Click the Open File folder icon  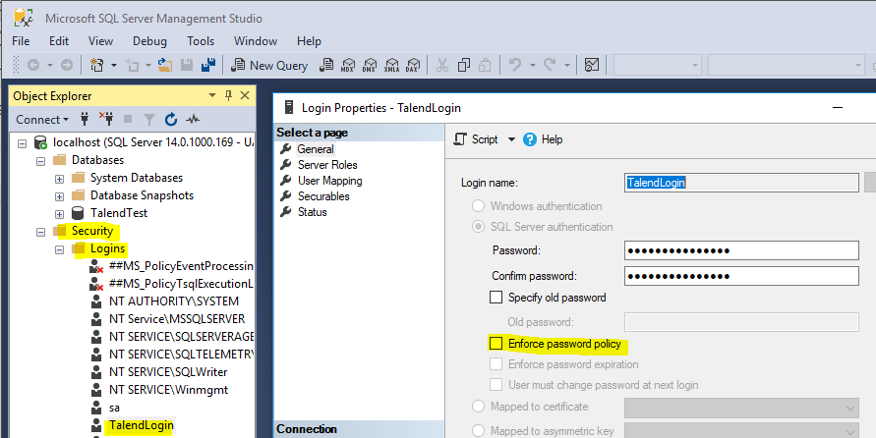165,65
